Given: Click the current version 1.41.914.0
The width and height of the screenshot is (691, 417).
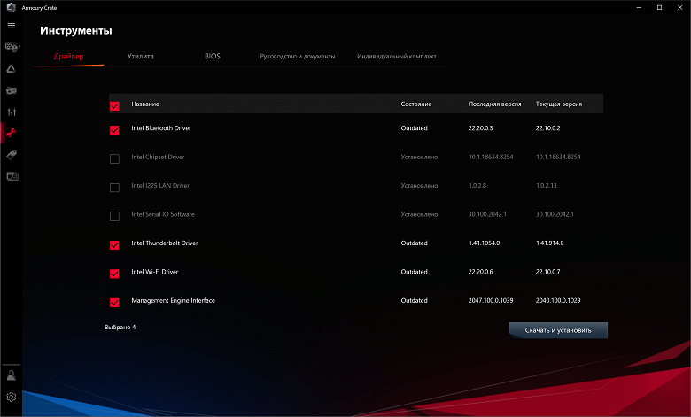Looking at the screenshot, I should [x=550, y=243].
